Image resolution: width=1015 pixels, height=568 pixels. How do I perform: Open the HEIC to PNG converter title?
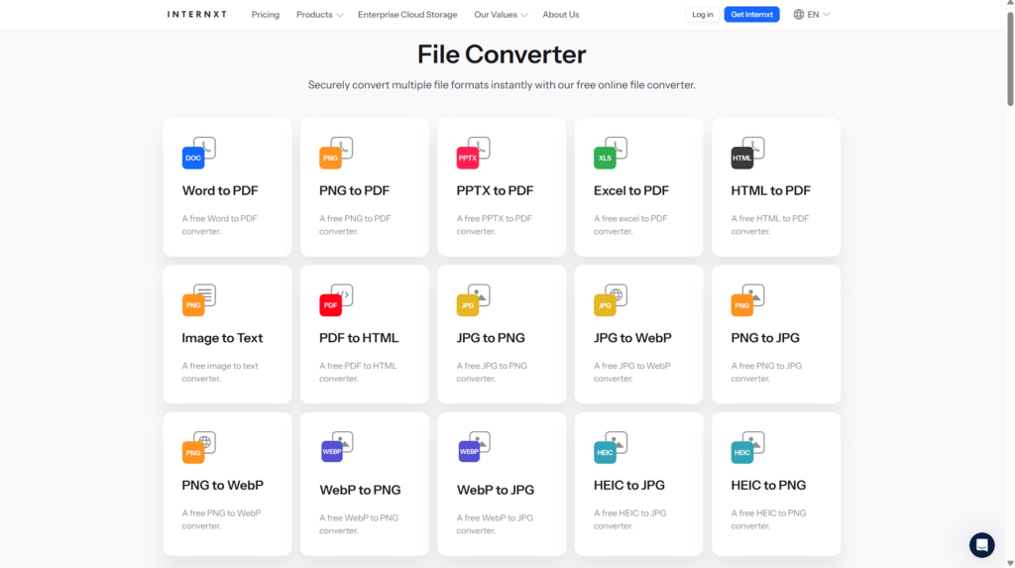768,485
